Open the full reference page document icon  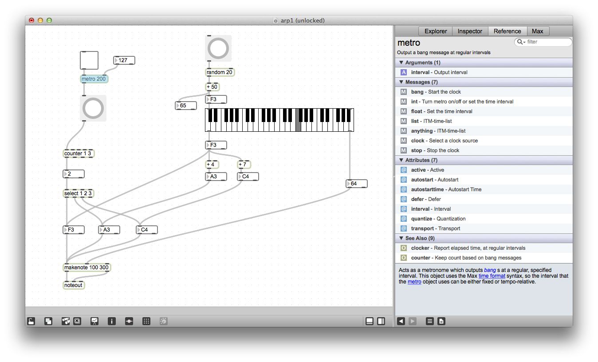point(441,321)
